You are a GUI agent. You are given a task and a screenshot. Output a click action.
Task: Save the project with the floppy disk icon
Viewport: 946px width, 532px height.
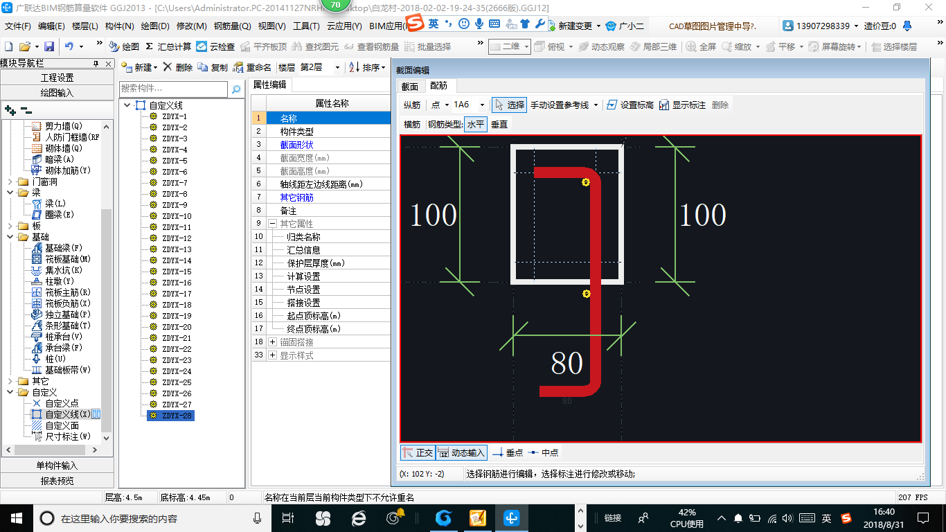(49, 46)
